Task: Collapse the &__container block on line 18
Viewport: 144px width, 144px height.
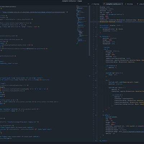Action: point(96,36)
